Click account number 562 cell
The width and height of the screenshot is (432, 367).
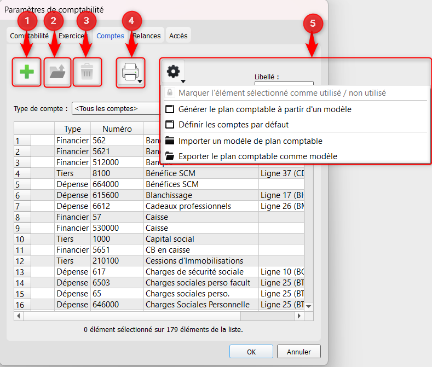(117, 141)
